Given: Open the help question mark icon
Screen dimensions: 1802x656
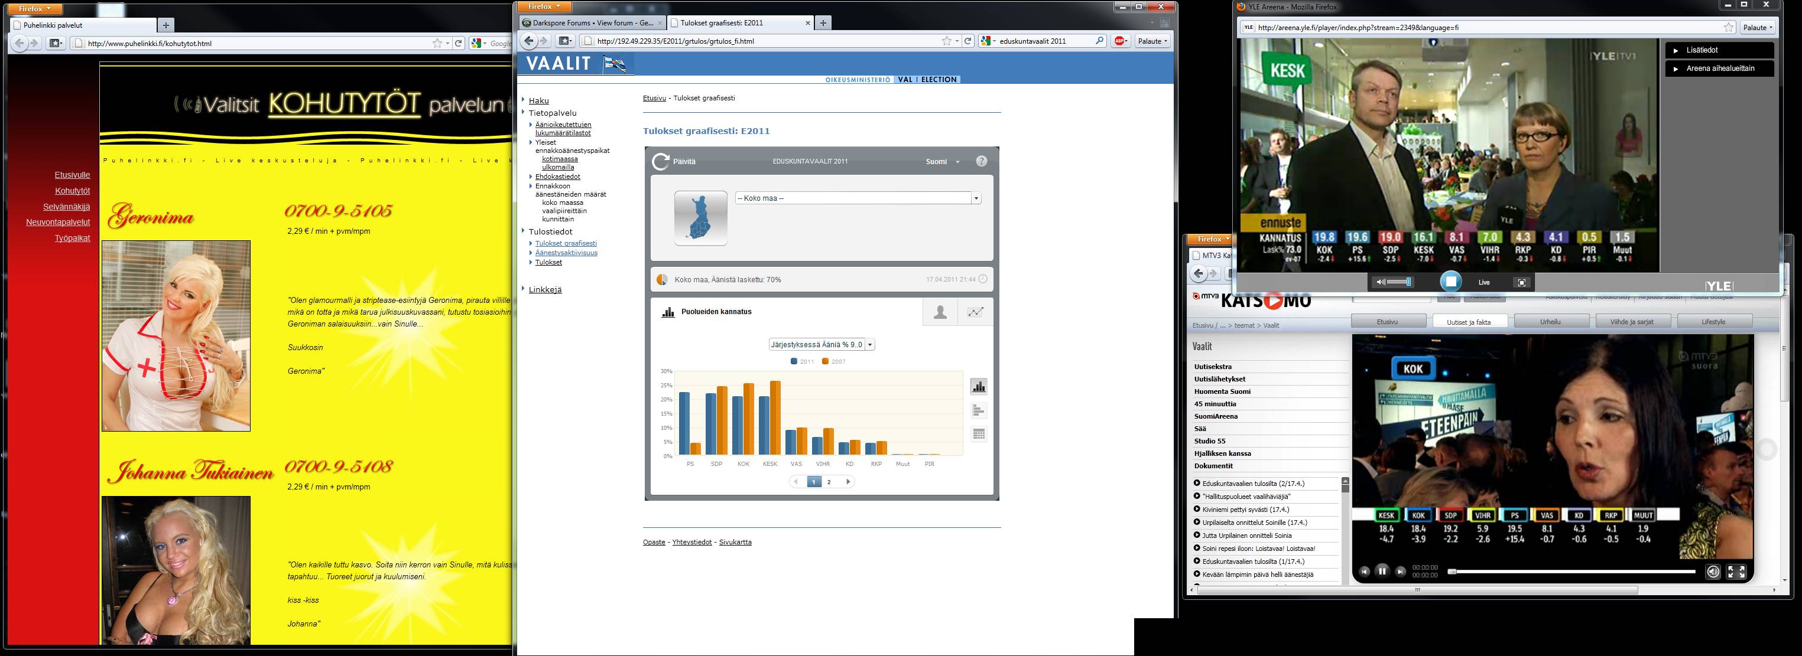Looking at the screenshot, I should pyautogui.click(x=982, y=161).
